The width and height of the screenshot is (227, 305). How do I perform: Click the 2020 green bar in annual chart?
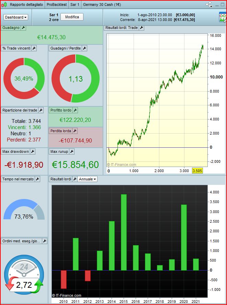coord(184,237)
